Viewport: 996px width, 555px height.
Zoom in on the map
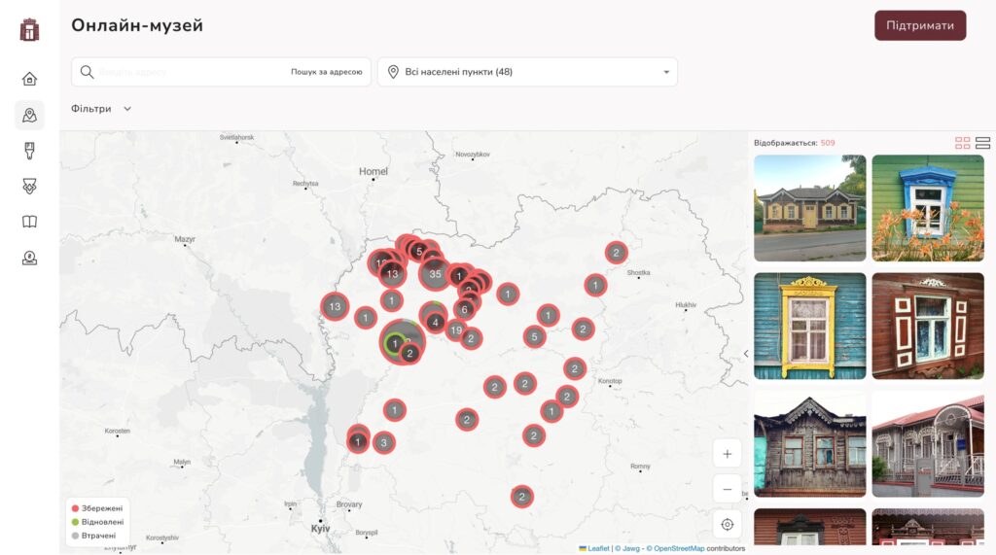coord(727,454)
